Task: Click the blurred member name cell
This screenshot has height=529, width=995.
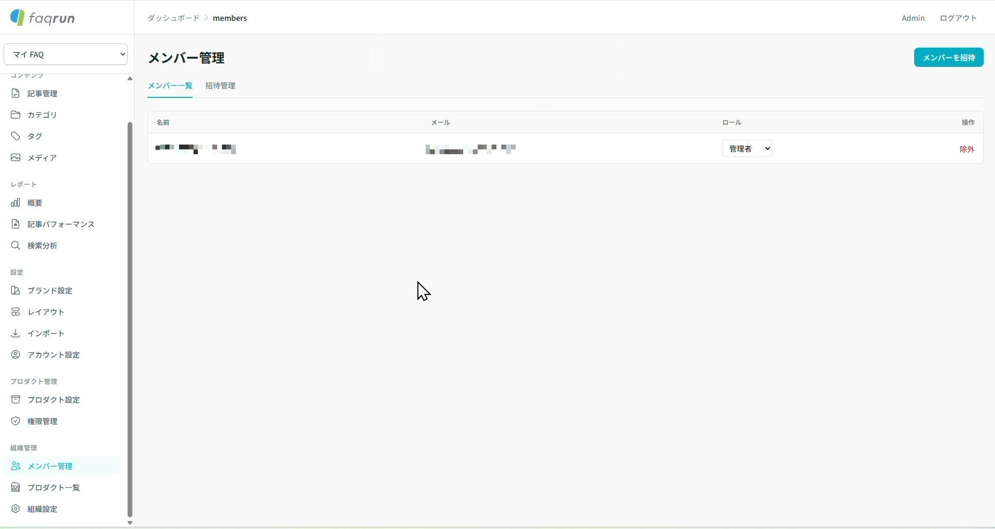Action: (x=196, y=148)
